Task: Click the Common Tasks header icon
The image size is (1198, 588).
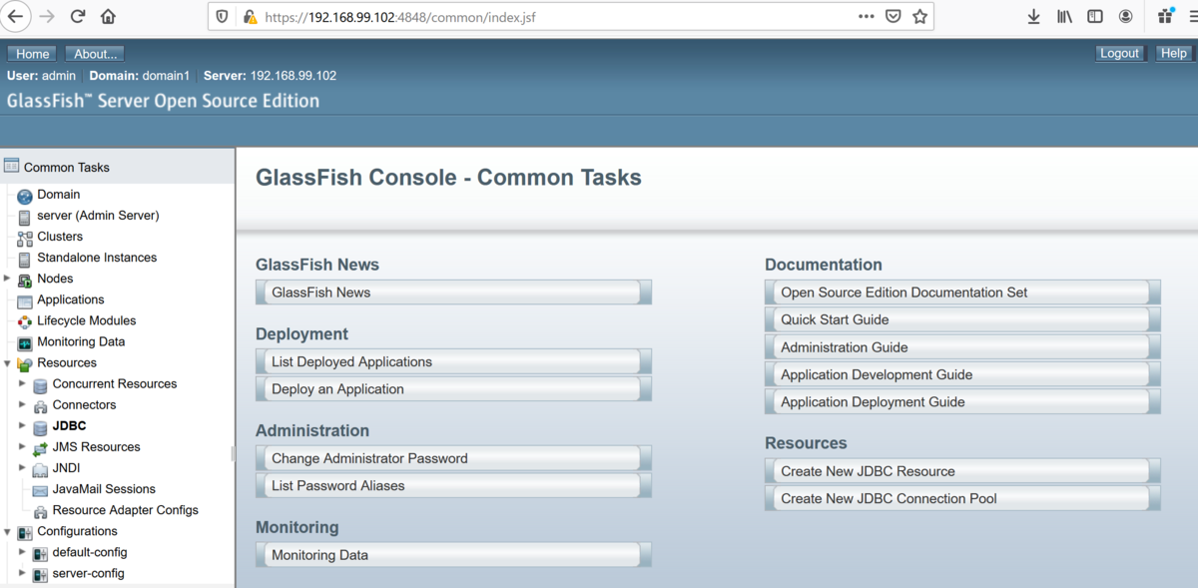Action: pyautogui.click(x=12, y=167)
